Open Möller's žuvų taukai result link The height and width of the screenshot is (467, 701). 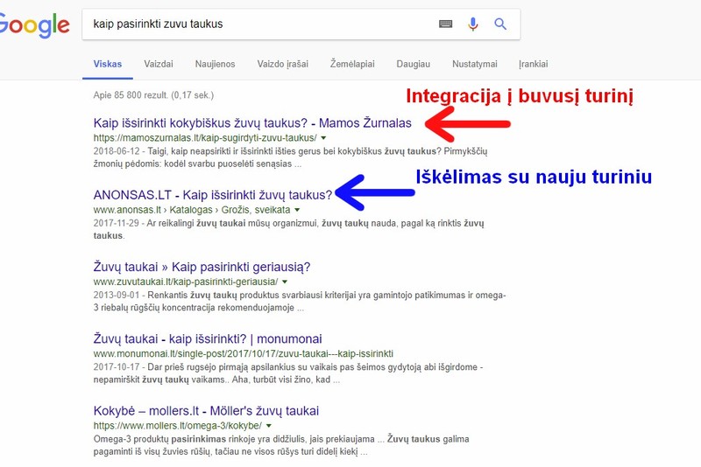click(x=206, y=411)
